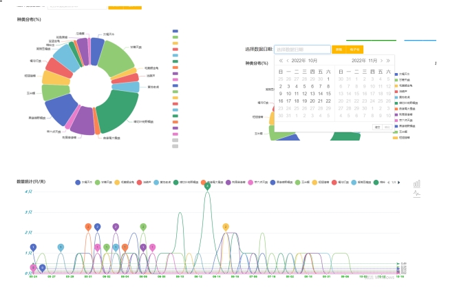
Task: Select October 10 in the 2022 calendar
Action: 289,94
